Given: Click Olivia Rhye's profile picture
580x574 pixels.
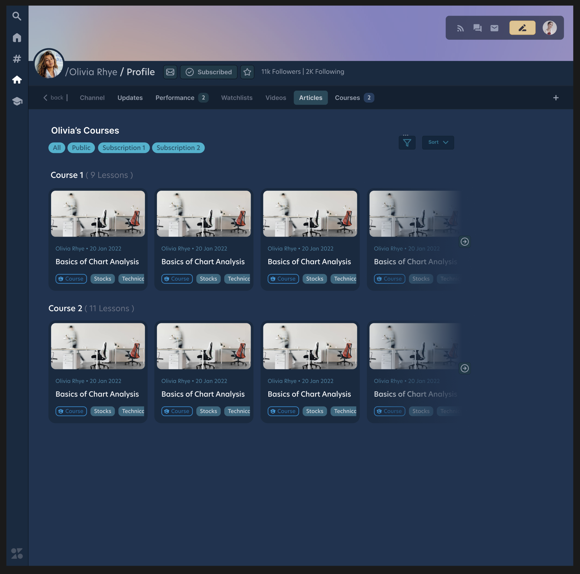Looking at the screenshot, I should [49, 64].
